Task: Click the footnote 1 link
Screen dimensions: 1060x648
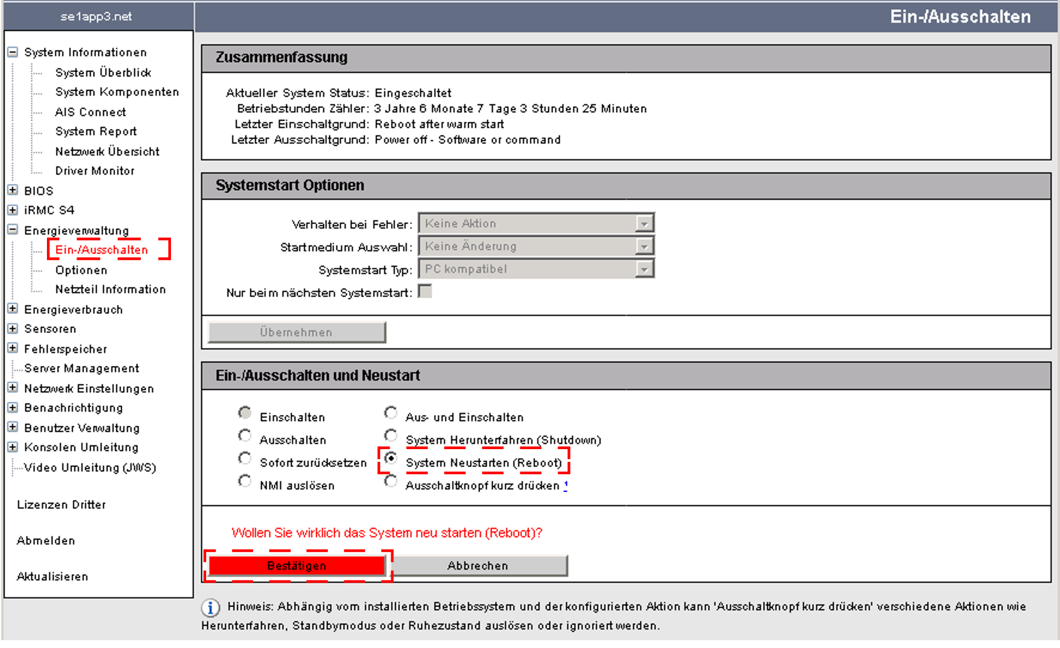Action: (565, 485)
